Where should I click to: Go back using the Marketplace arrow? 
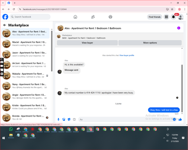click(x=5, y=25)
